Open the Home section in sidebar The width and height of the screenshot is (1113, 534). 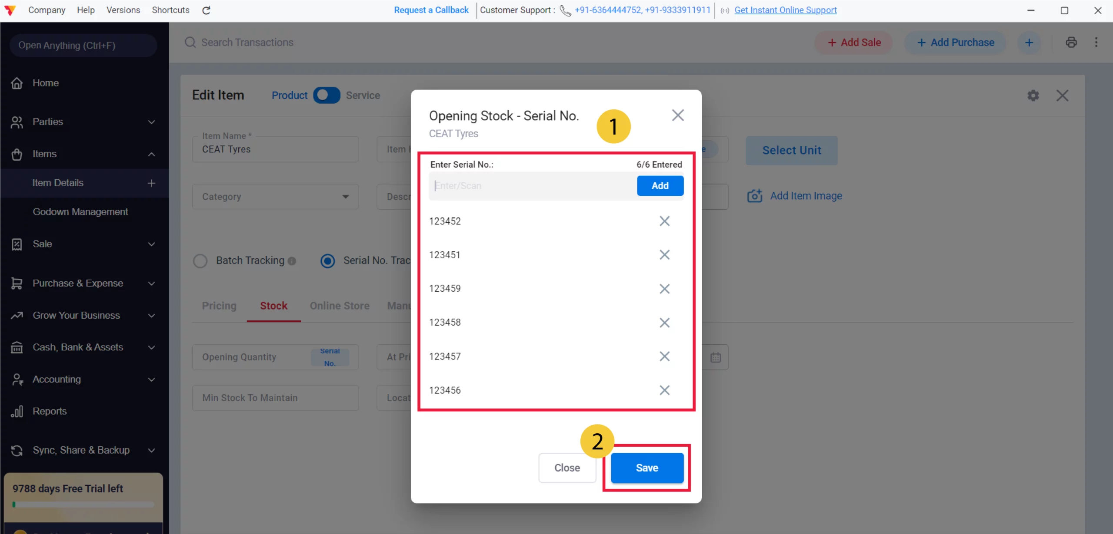pos(46,82)
